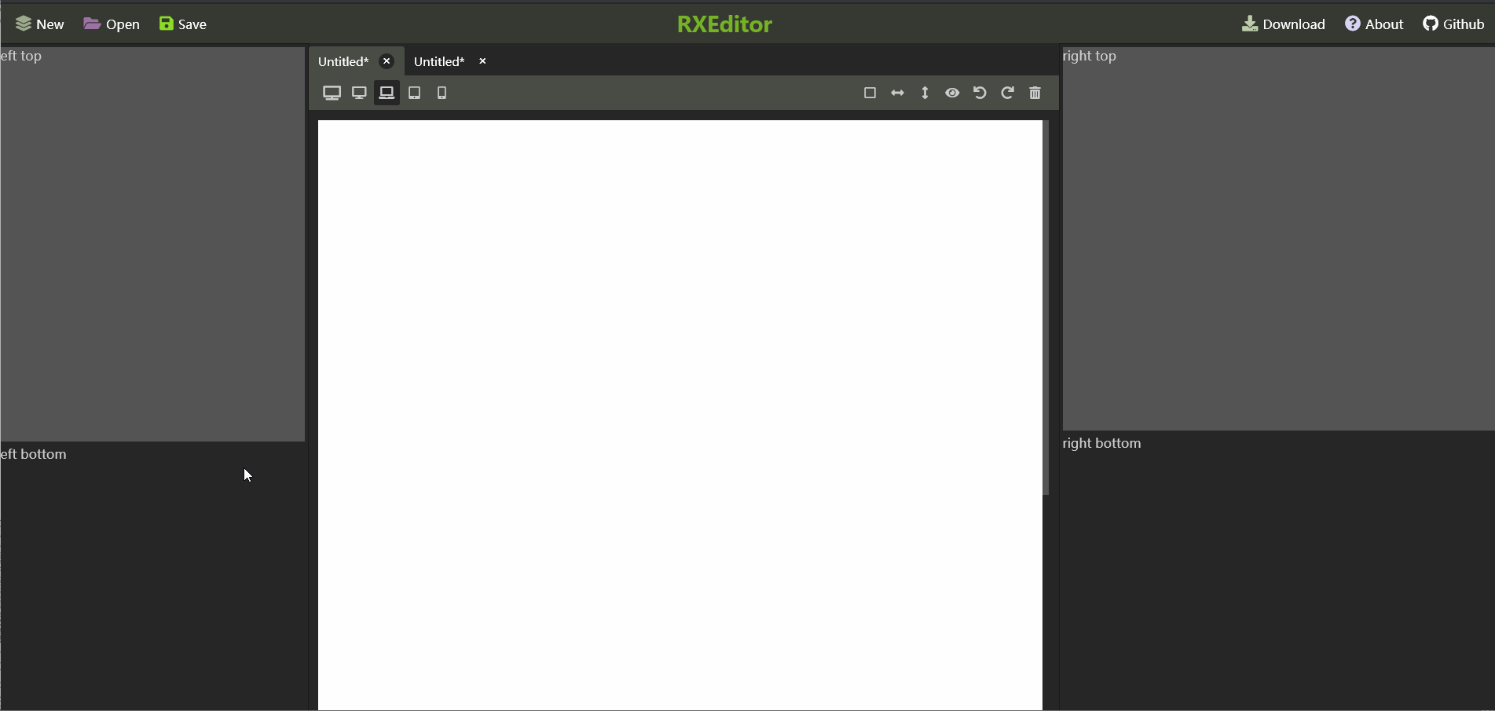Click the horizontal double-arrow icon
1495x711 pixels.
point(897,93)
